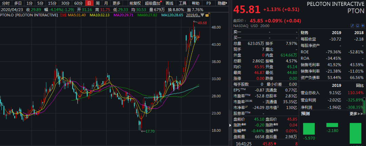Viewport: 366px width, 146px height.
Task: Click the bell price alert icon
Action: click(x=357, y=26)
